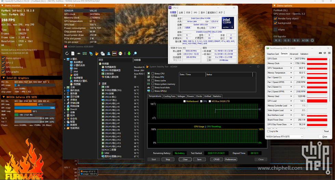This screenshot has height=180, width=335.
Task: Open NVIDIA GeForce RTX 5070 GPU selector
Action: coord(284,137)
